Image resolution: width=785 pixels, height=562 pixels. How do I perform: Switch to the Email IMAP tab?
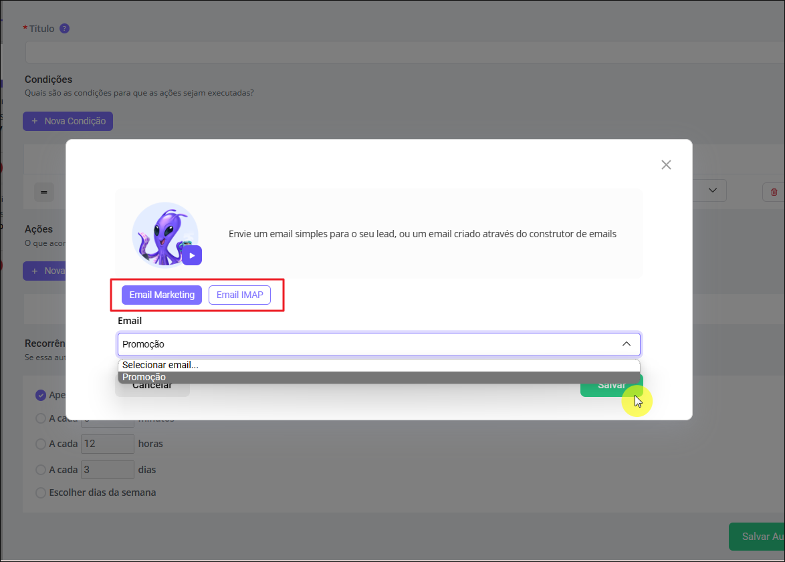point(239,295)
